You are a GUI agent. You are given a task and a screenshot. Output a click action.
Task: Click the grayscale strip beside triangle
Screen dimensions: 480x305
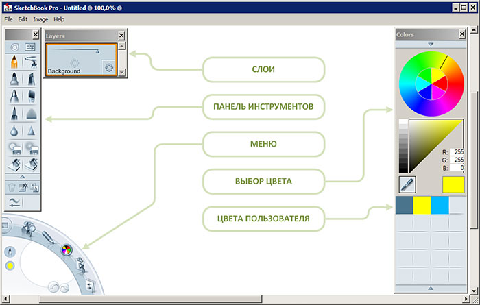tap(403, 146)
